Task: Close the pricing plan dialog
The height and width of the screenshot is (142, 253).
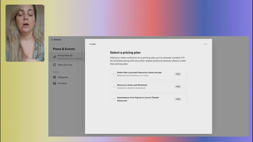Action: pos(92,44)
